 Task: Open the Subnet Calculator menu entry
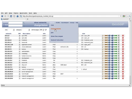[57, 40]
